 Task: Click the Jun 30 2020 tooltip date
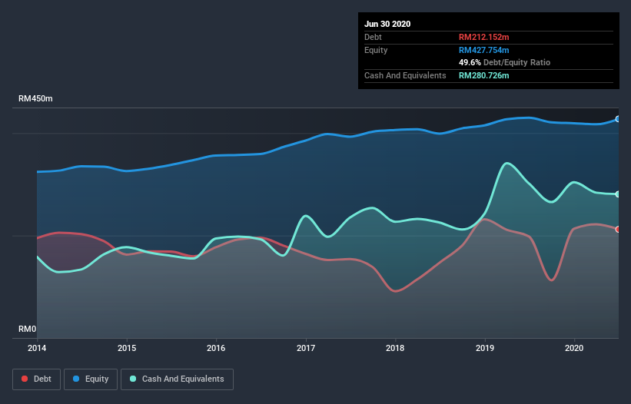[x=387, y=24]
